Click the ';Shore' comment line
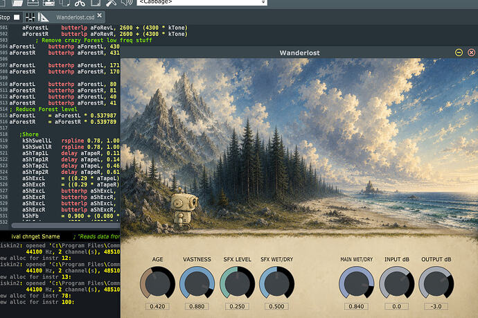 click(29, 134)
